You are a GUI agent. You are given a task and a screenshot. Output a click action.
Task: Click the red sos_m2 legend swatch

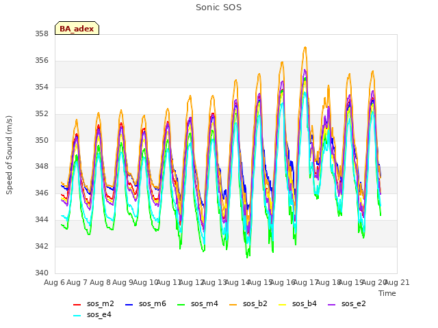click(x=77, y=305)
